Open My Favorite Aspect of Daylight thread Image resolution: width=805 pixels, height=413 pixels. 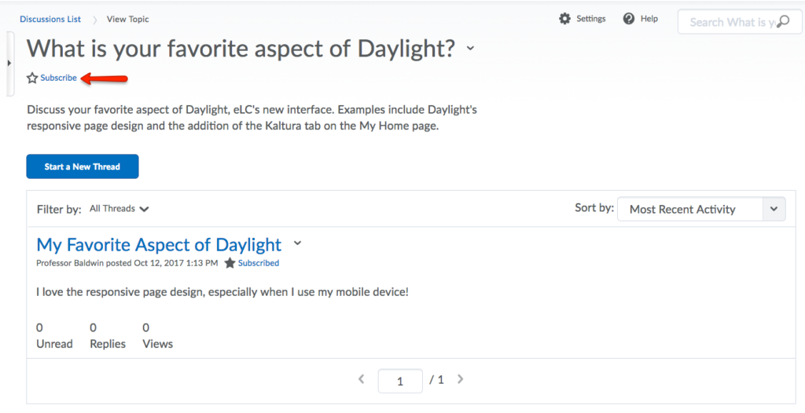[x=159, y=244]
